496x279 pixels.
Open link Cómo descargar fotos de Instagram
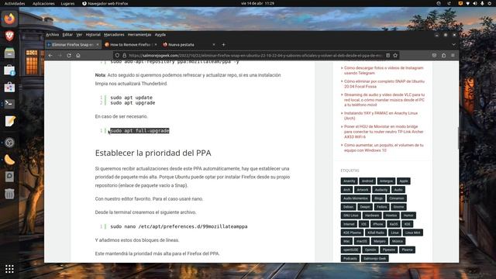[x=384, y=71]
